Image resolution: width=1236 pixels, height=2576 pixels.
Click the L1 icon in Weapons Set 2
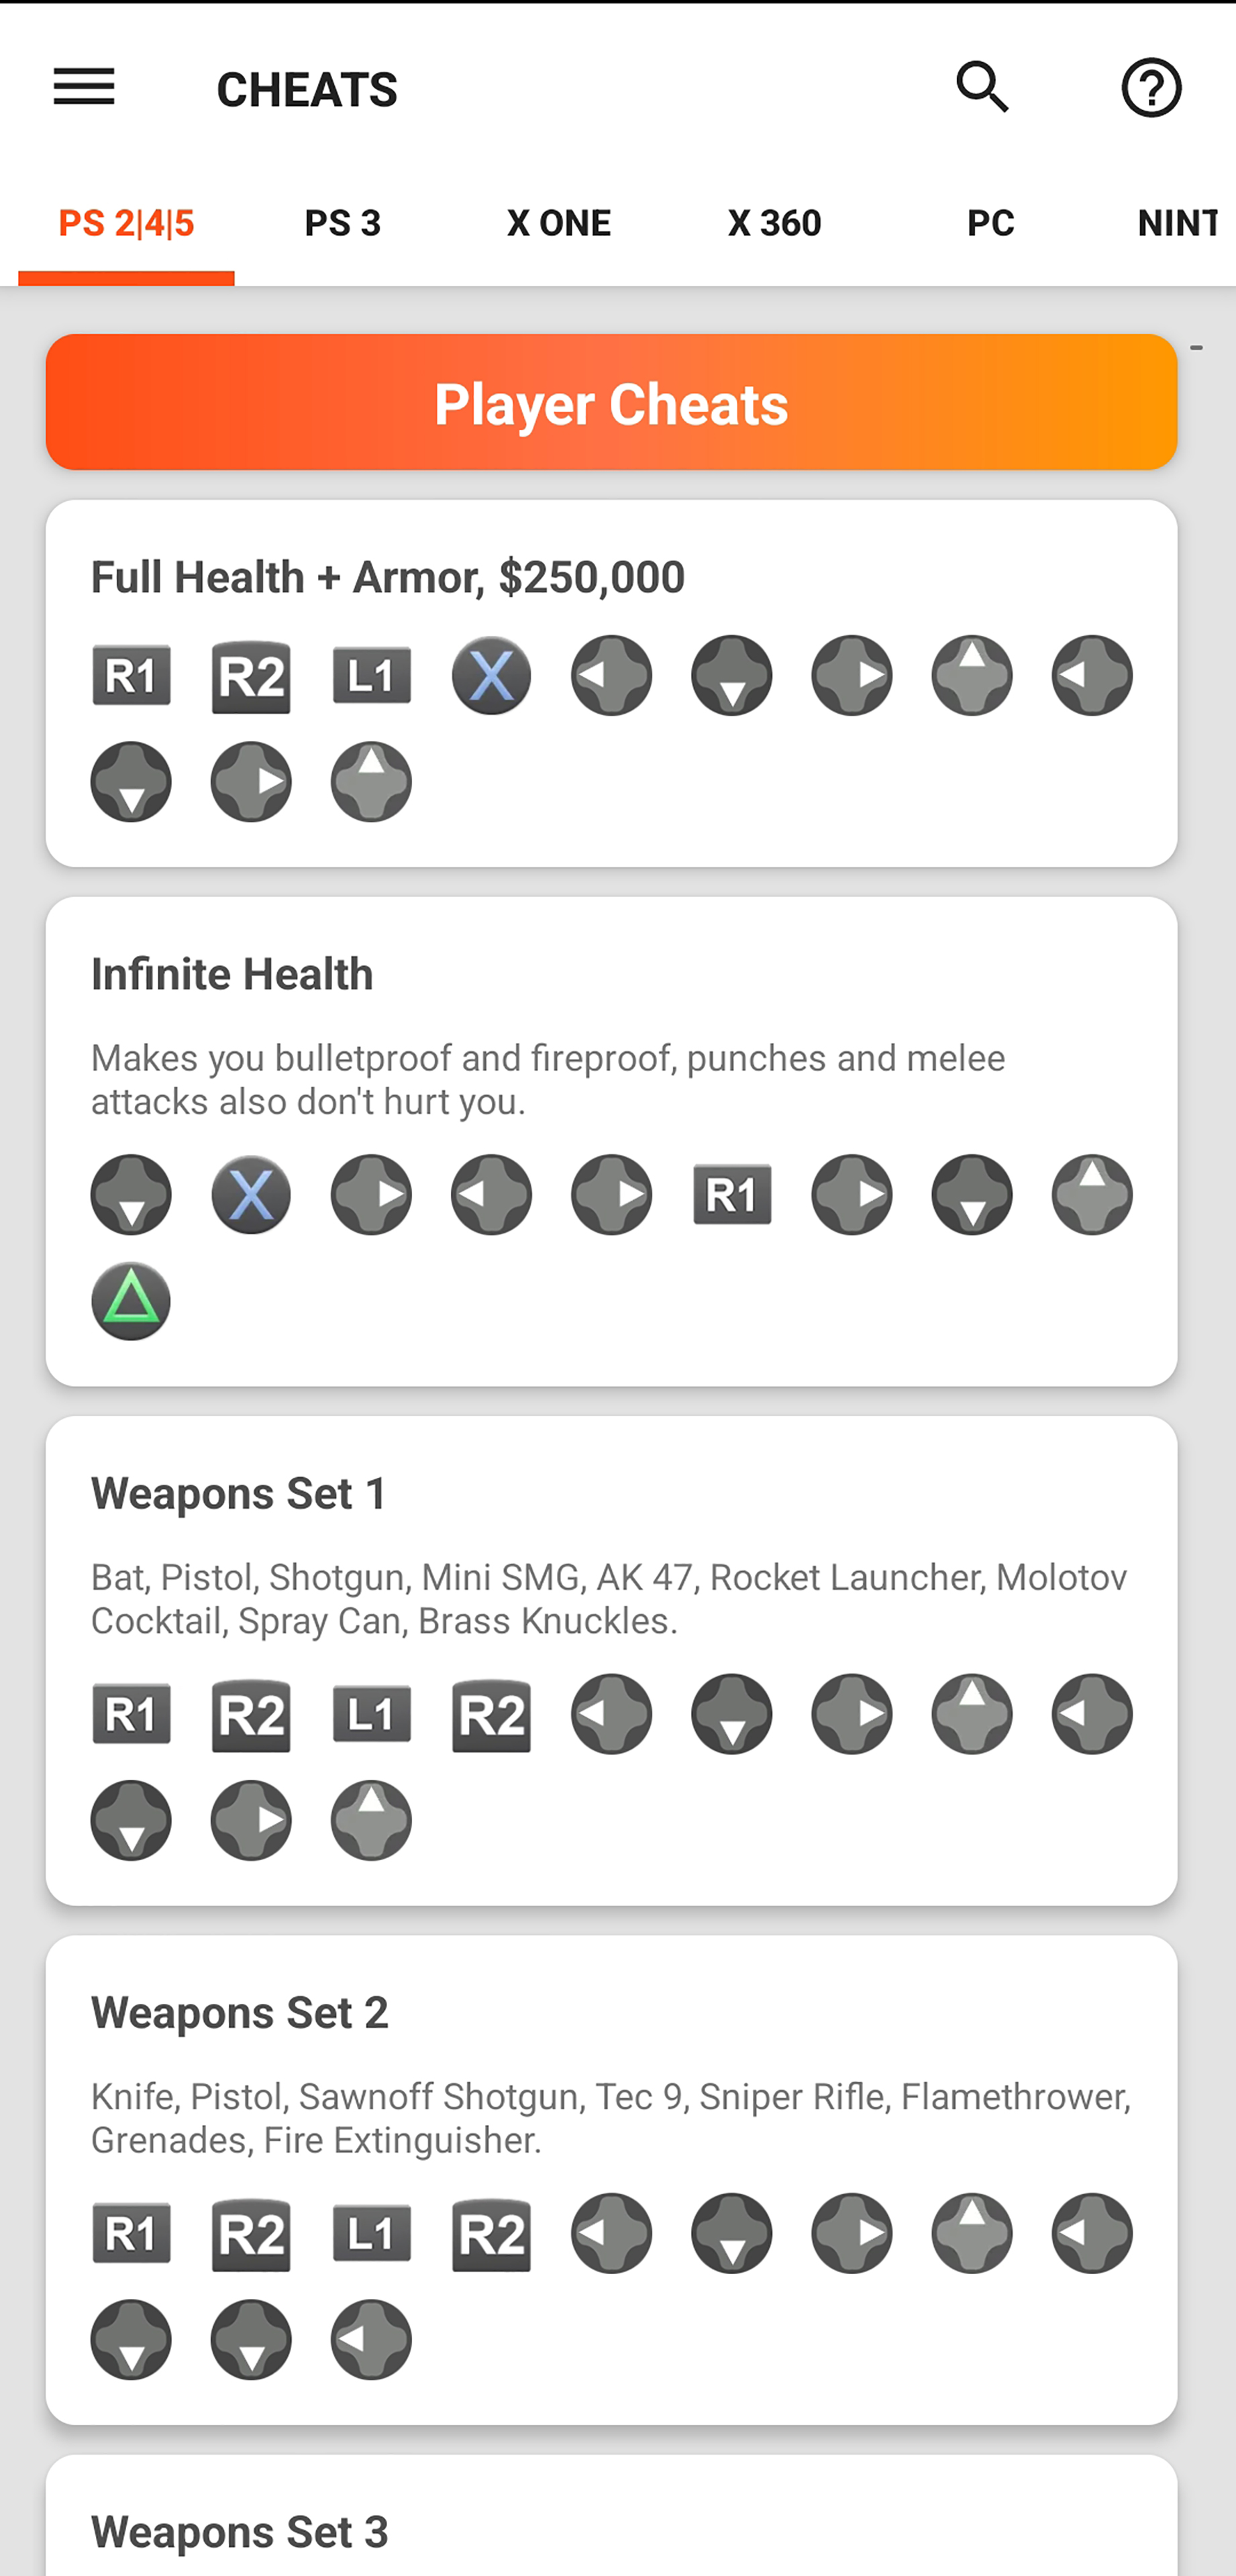point(371,2233)
